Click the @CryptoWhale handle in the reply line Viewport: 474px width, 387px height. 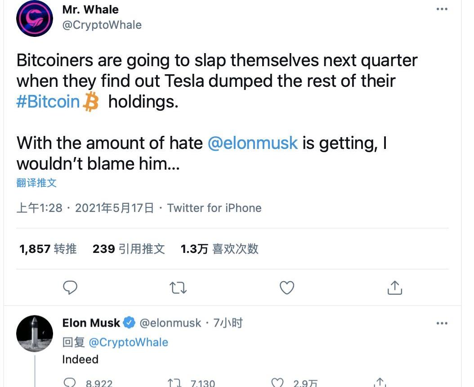[x=128, y=342]
